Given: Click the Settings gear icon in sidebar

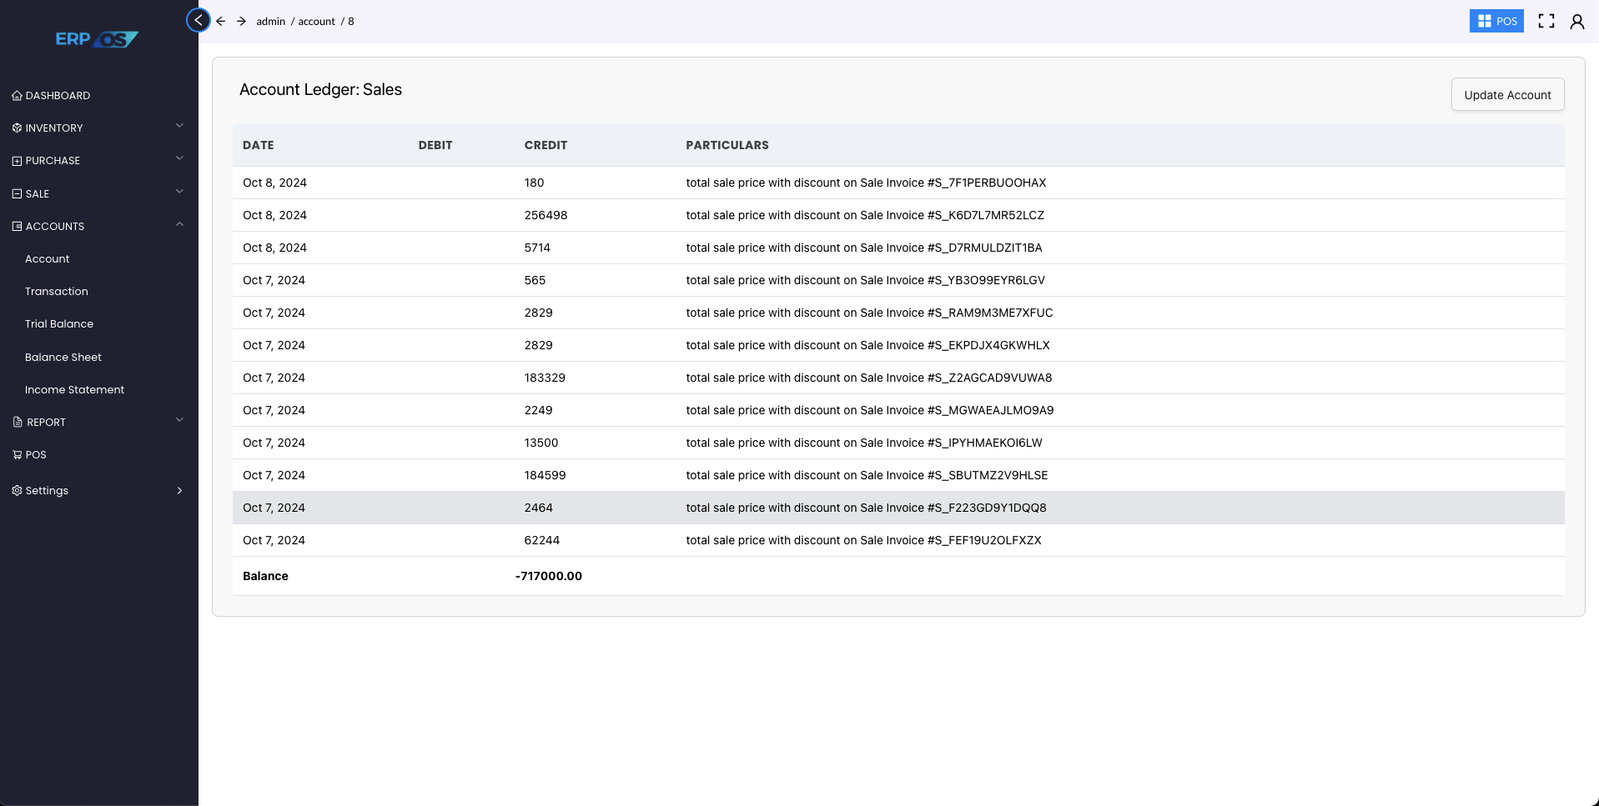Looking at the screenshot, I should click(17, 491).
